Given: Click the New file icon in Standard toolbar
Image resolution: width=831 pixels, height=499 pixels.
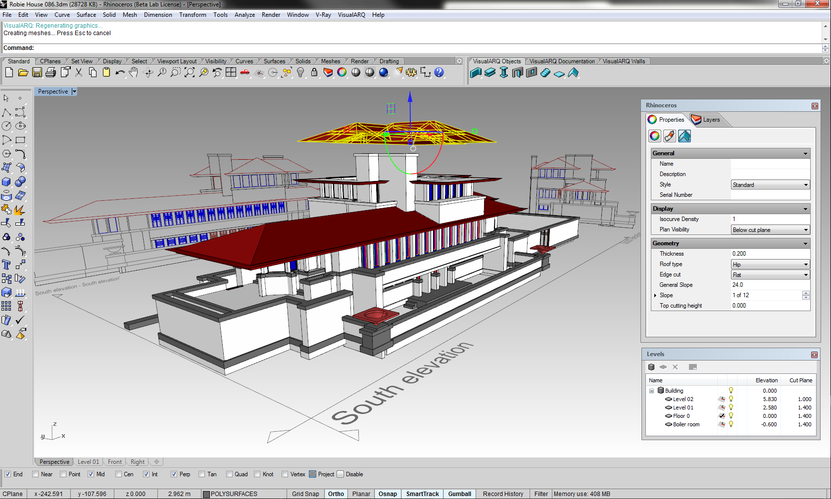Looking at the screenshot, I should (9, 73).
